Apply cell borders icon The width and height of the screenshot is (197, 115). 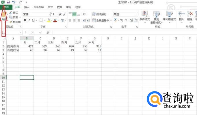(x=41, y=20)
